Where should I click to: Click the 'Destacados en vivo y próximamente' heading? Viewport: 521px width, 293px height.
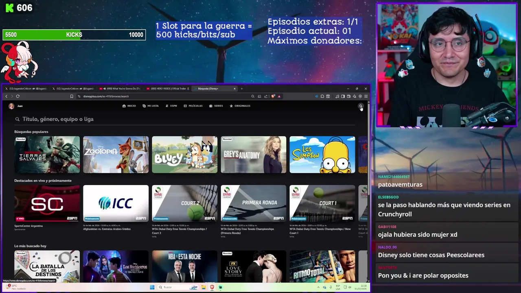click(x=43, y=181)
